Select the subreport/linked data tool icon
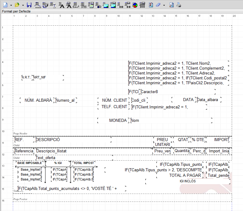 45,5
